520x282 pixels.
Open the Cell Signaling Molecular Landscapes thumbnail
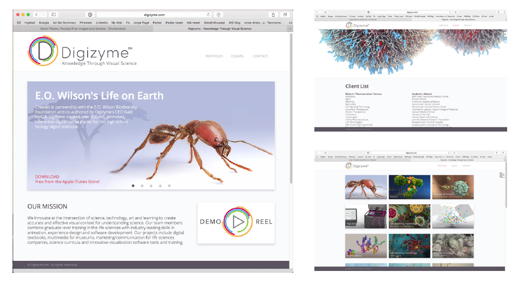tap(409, 217)
